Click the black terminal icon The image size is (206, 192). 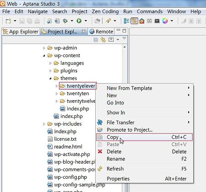coord(157,21)
